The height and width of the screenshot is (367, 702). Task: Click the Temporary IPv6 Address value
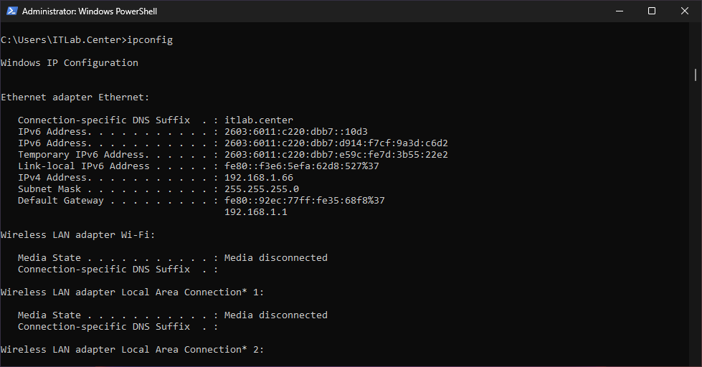336,155
